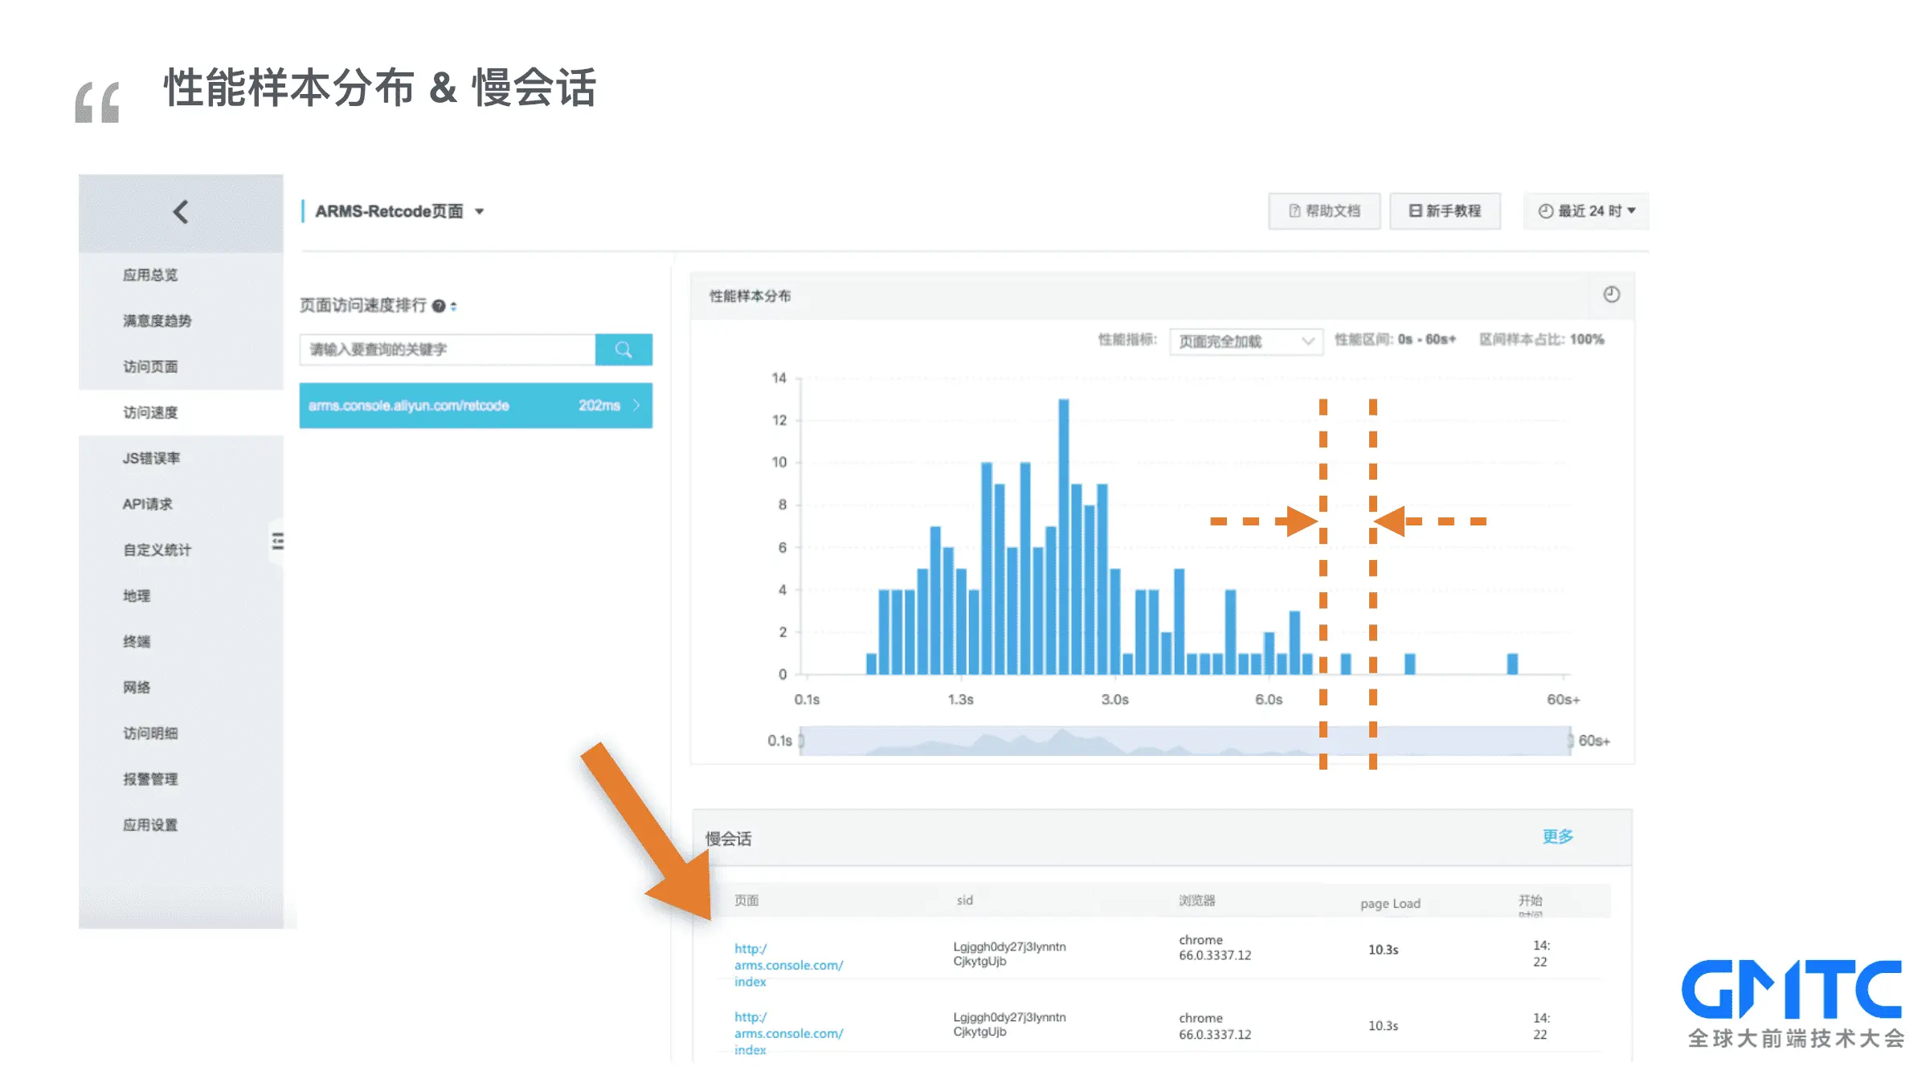The width and height of the screenshot is (1930, 1083).
Task: Toggle the speed ranking sort arrows
Action: coord(454,306)
